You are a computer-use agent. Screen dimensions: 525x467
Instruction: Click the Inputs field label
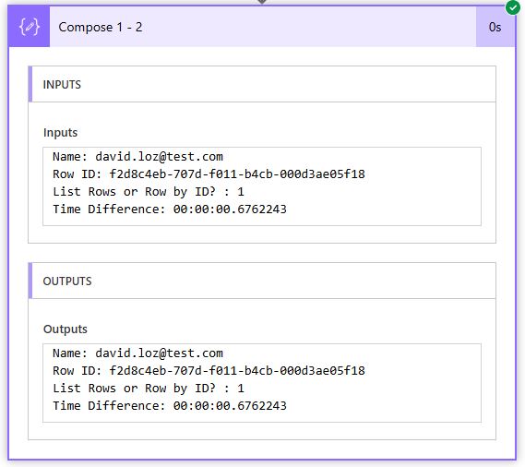click(60, 132)
